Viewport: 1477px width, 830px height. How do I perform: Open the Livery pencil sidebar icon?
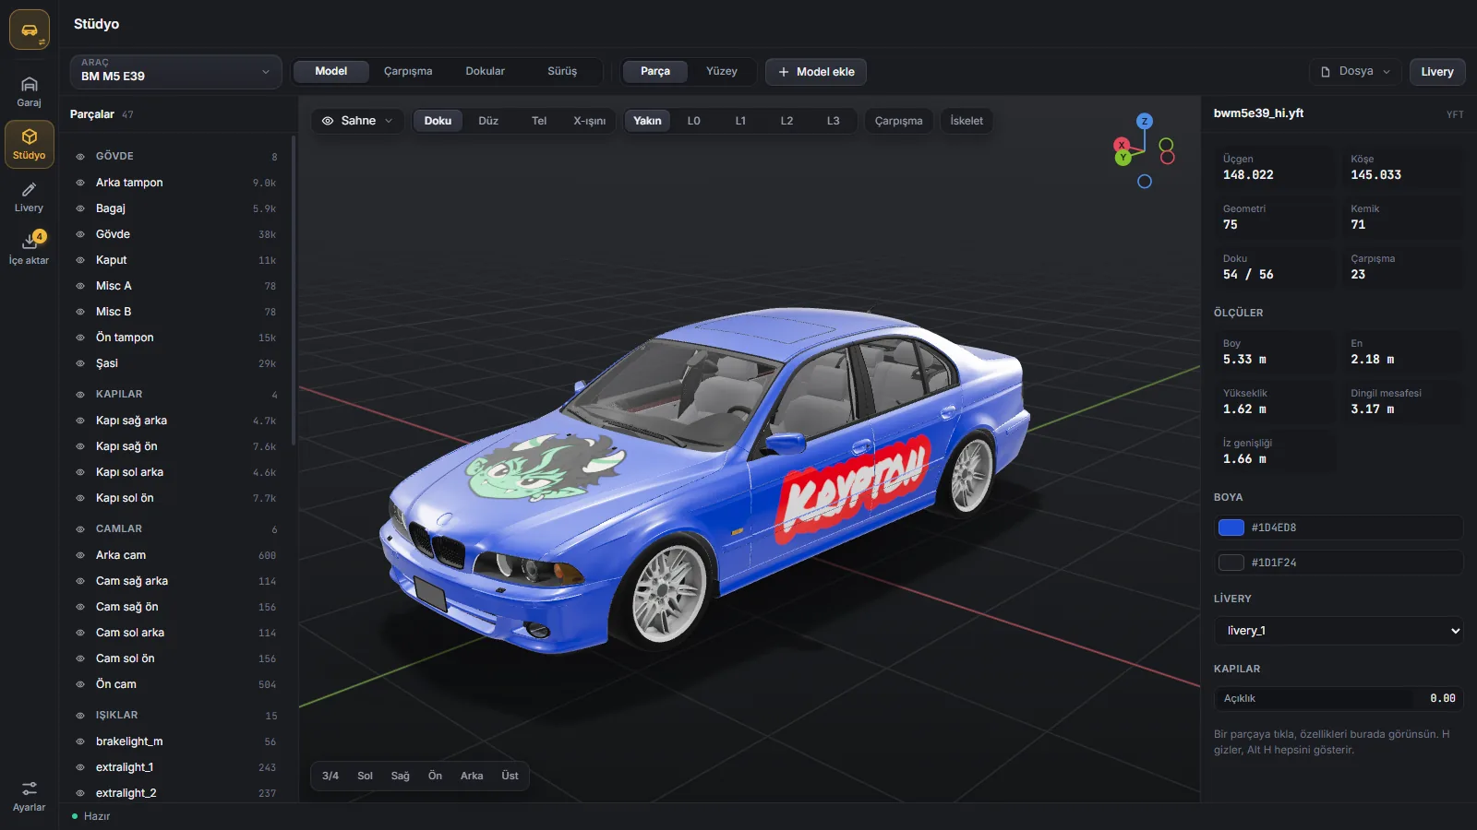[29, 197]
